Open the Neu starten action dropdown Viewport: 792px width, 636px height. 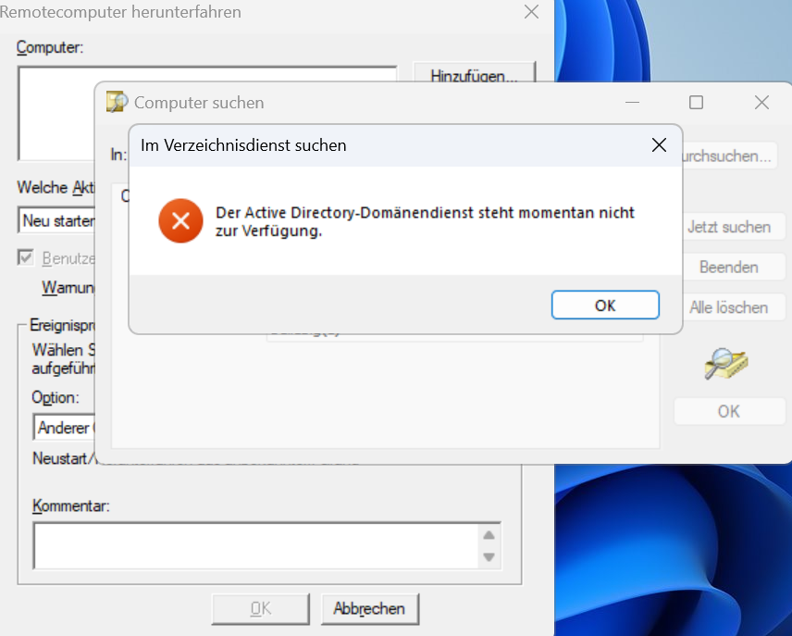tap(58, 220)
